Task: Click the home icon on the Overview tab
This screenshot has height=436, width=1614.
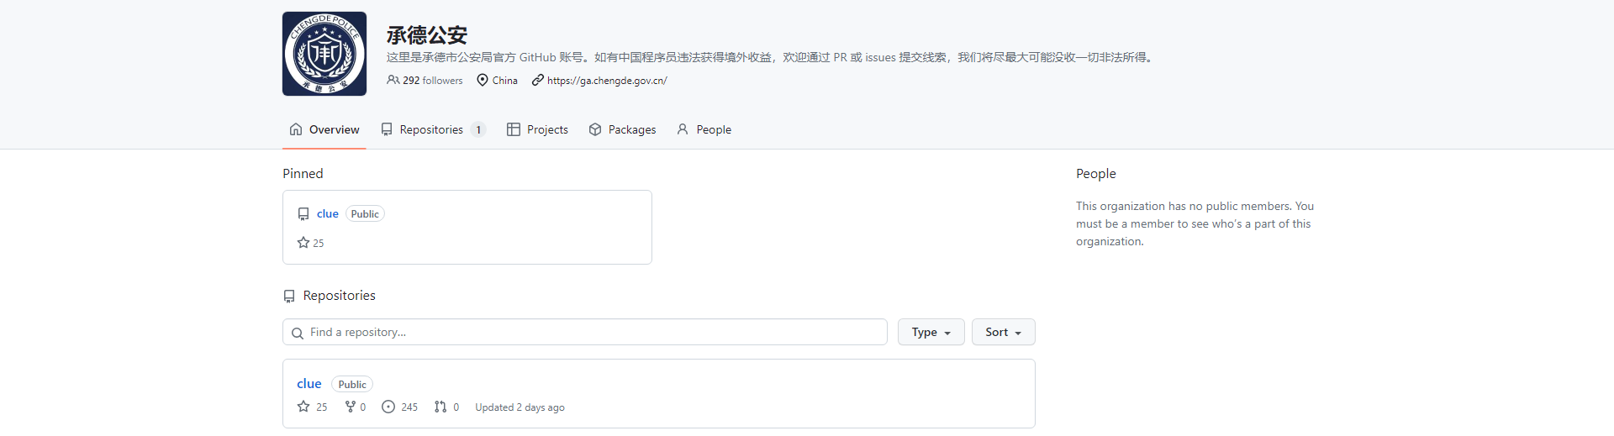Action: (296, 129)
